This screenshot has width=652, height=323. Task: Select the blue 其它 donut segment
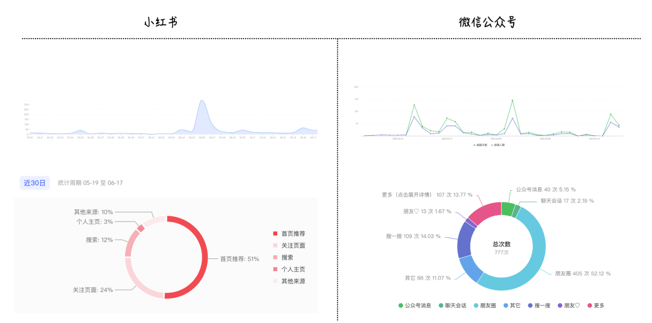point(470,269)
